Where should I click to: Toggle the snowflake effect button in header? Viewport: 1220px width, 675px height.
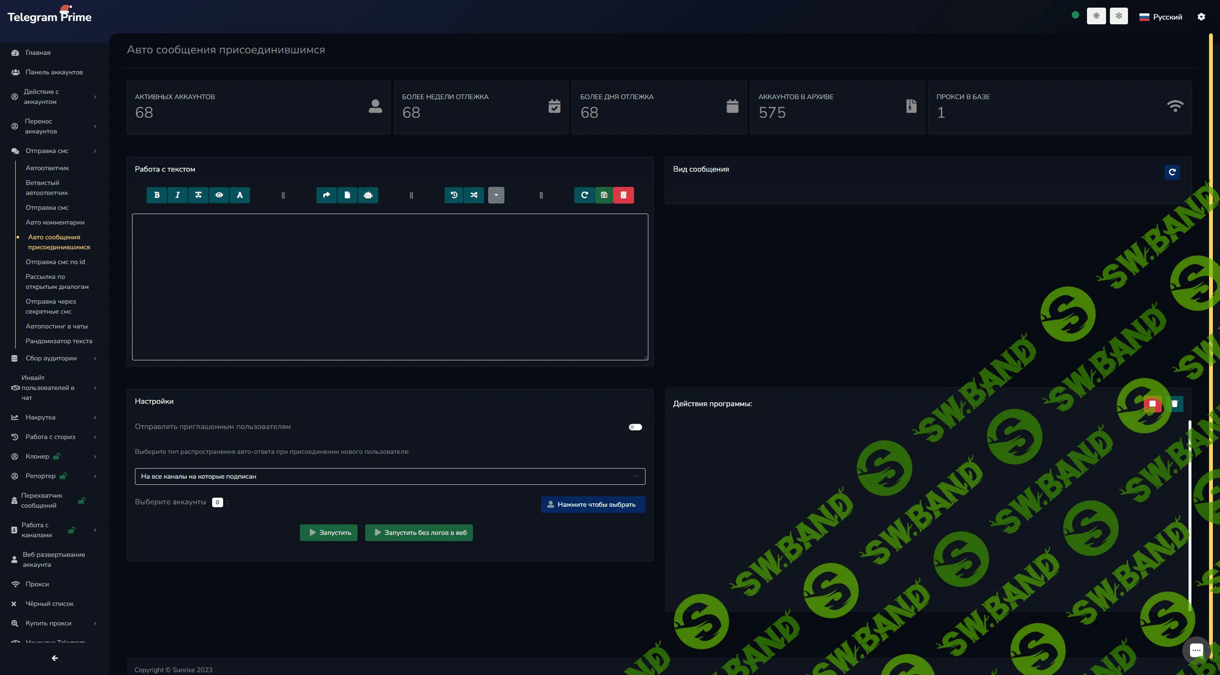coord(1118,16)
